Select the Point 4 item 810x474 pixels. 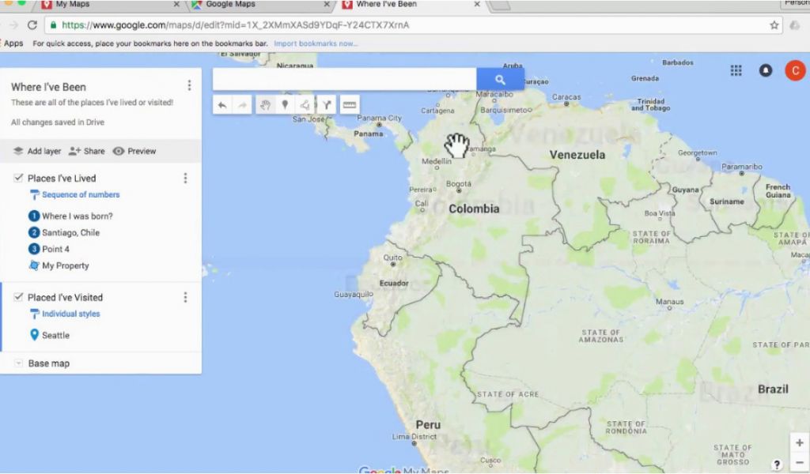pos(56,249)
